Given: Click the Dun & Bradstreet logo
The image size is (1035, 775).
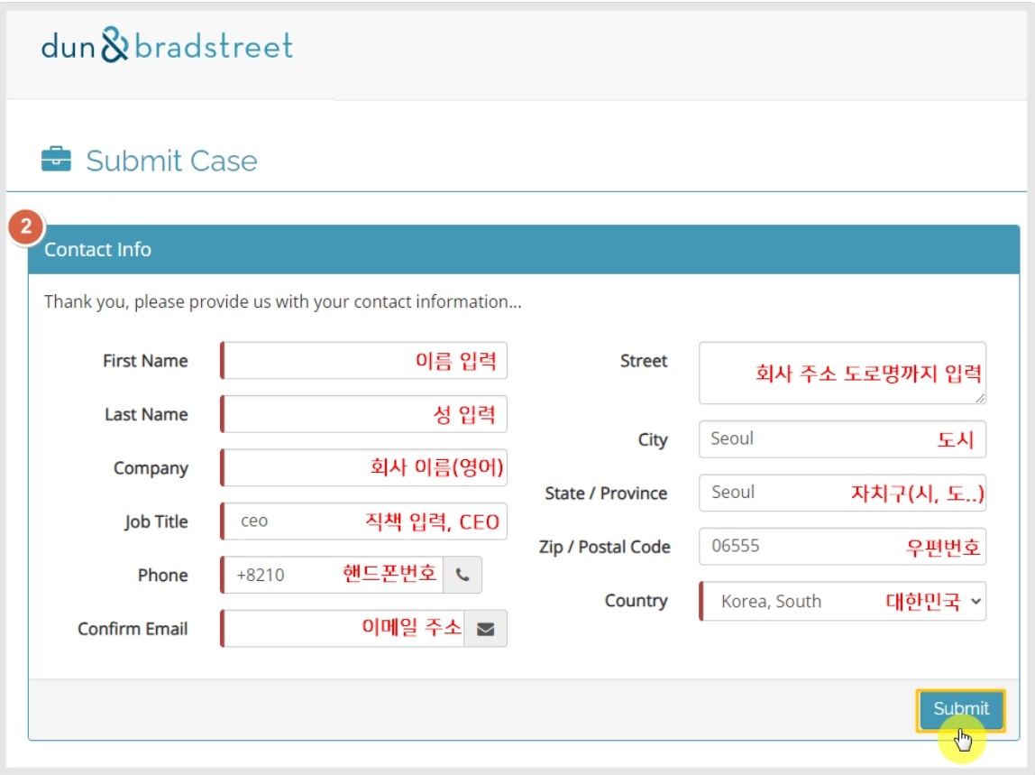Looking at the screenshot, I should (x=167, y=46).
